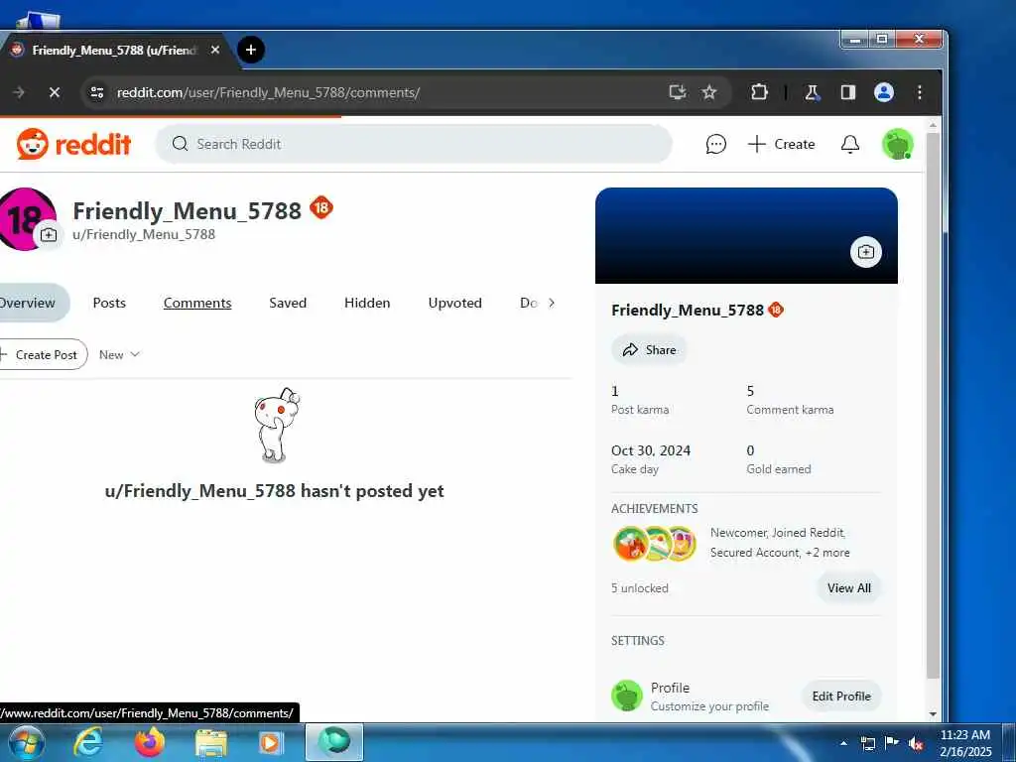
Task: Click Oct 30, 2024 cake day text
Action: 651,450
